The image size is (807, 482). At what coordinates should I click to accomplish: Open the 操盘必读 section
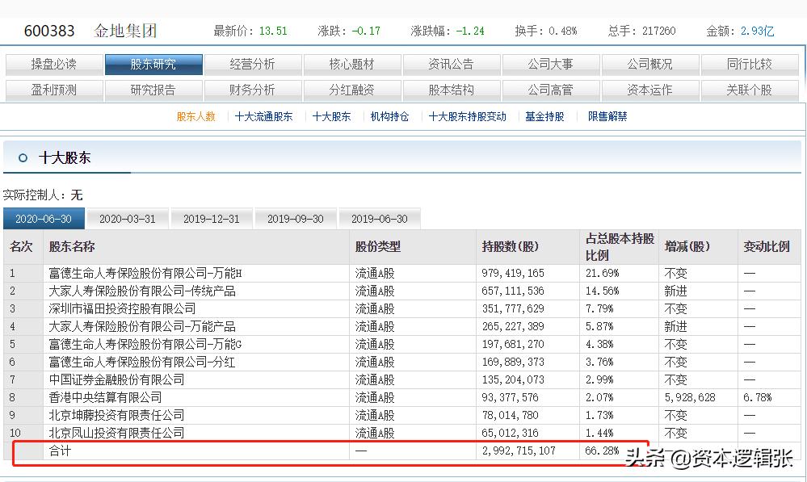[53, 64]
